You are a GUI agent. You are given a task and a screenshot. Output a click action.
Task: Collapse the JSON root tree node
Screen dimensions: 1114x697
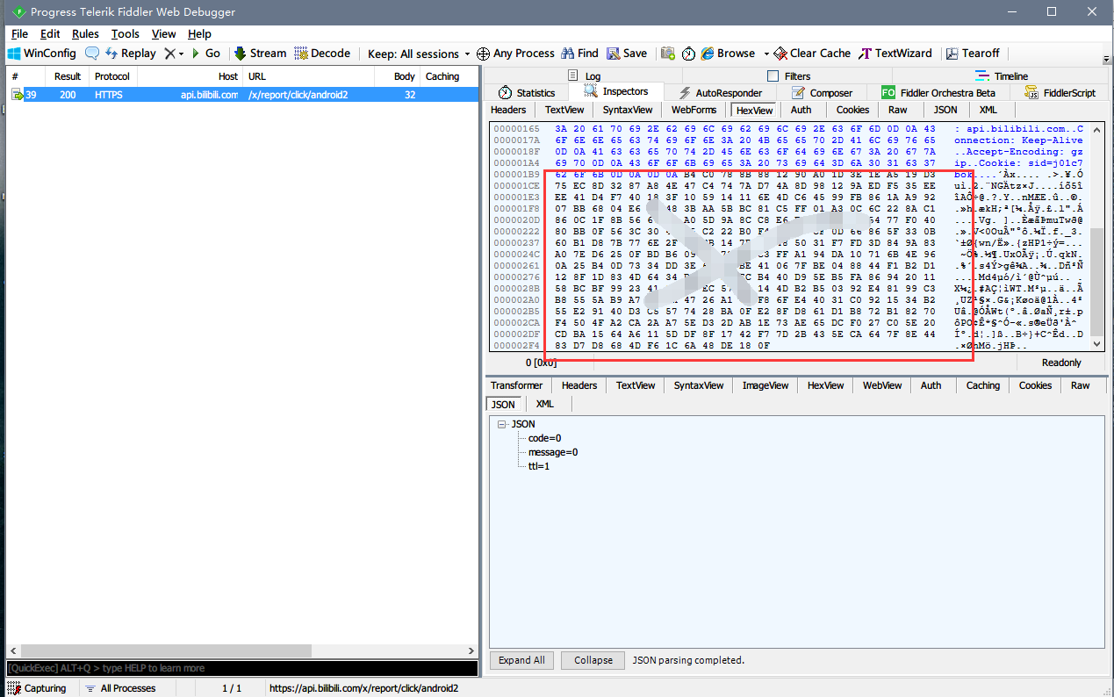click(502, 424)
